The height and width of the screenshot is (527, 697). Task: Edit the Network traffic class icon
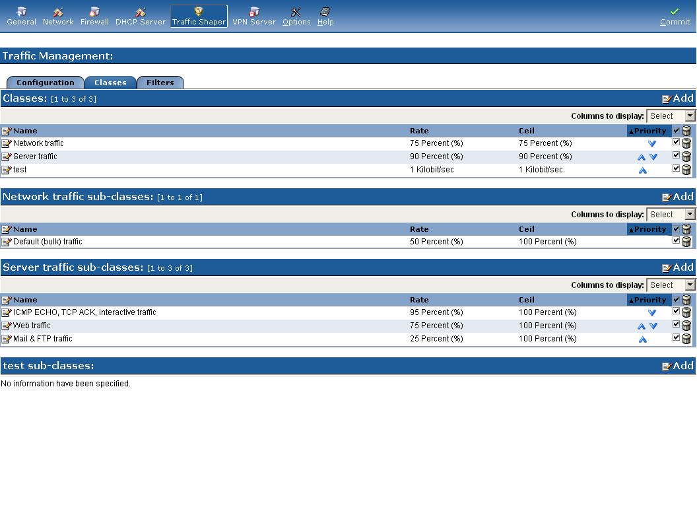click(x=6, y=144)
